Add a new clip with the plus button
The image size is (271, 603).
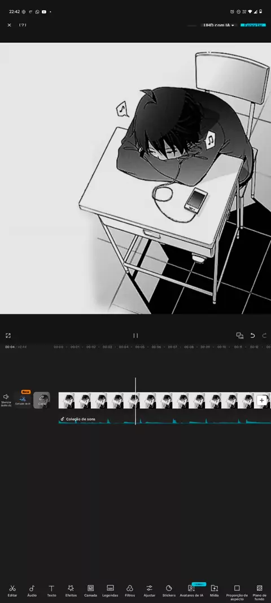262,400
